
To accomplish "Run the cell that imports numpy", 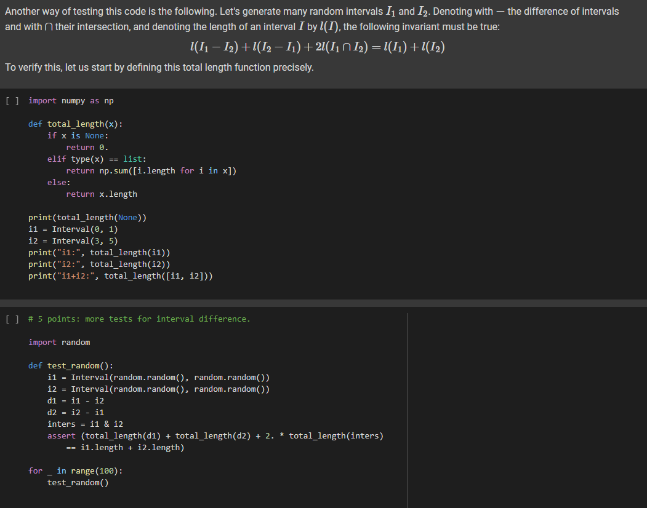I will (12, 100).
